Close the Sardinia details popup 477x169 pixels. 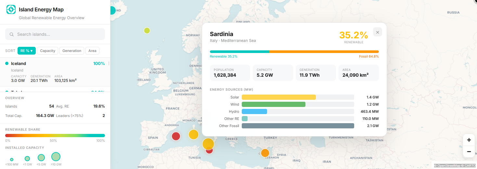[377, 32]
